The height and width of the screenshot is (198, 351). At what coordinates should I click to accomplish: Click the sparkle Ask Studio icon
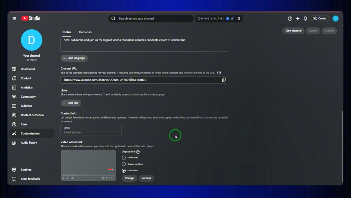298,19
